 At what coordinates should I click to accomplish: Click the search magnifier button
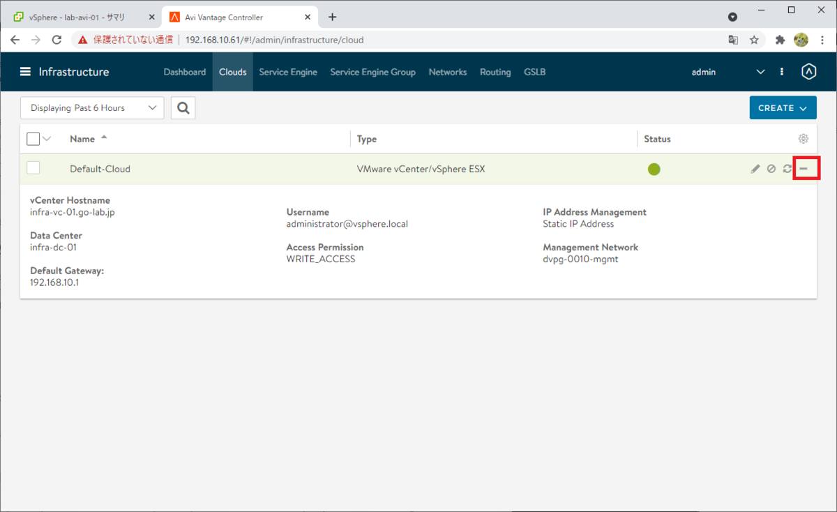[x=183, y=108]
